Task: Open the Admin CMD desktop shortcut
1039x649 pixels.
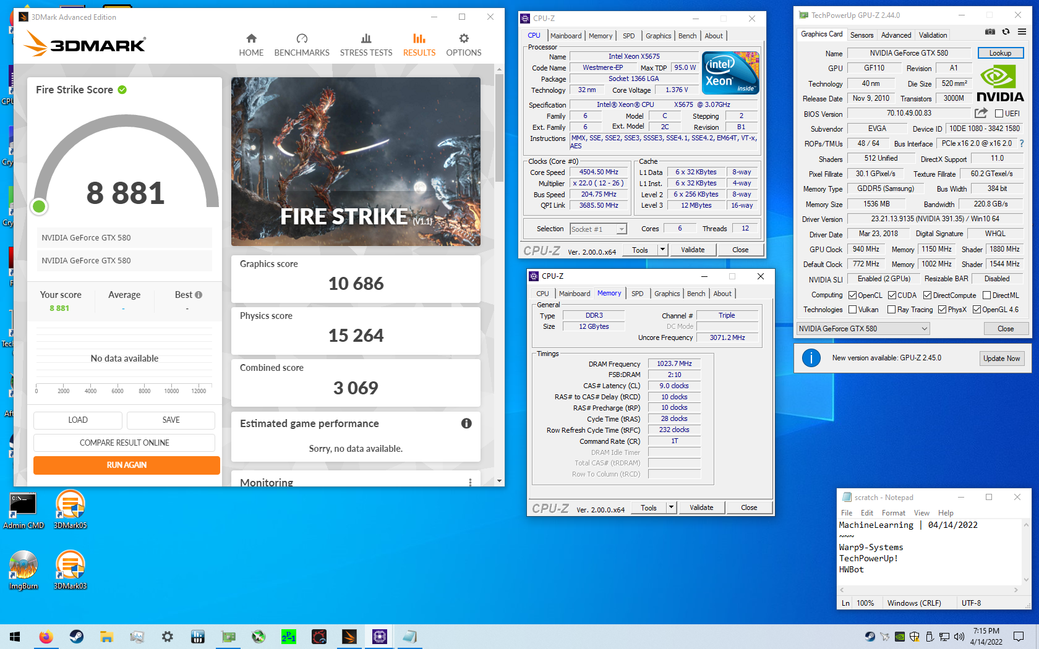Action: tap(23, 511)
